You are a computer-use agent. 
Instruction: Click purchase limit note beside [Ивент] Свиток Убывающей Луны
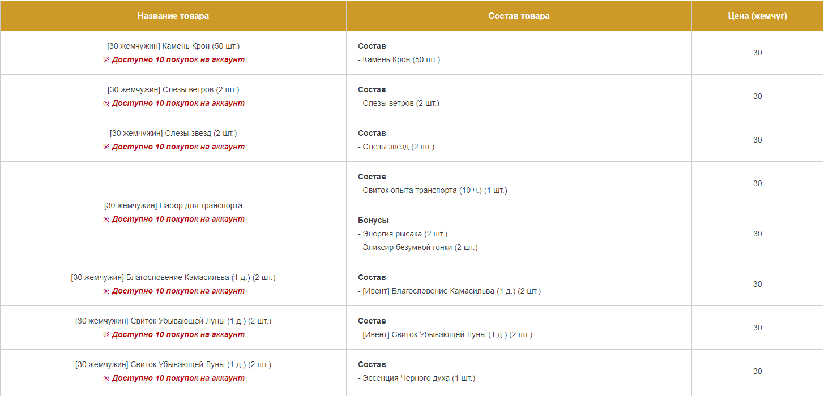[173, 334]
